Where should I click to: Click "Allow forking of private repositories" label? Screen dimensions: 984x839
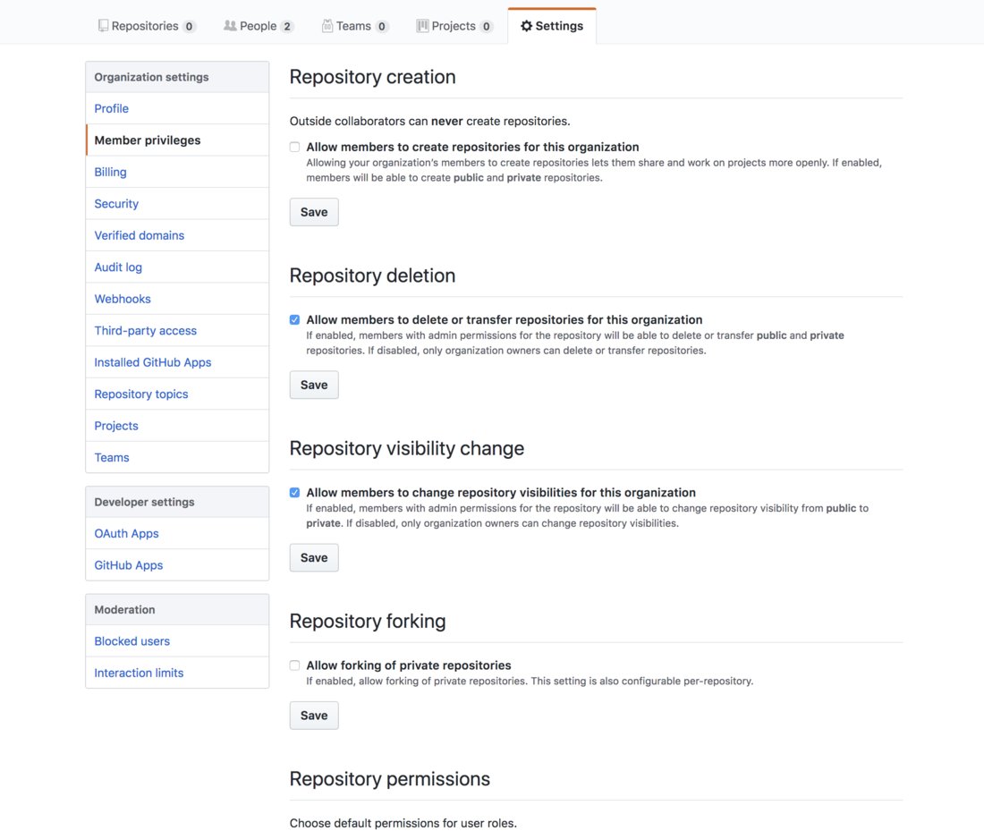(409, 665)
